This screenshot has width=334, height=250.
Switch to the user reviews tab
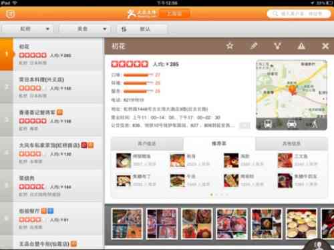(x=147, y=144)
